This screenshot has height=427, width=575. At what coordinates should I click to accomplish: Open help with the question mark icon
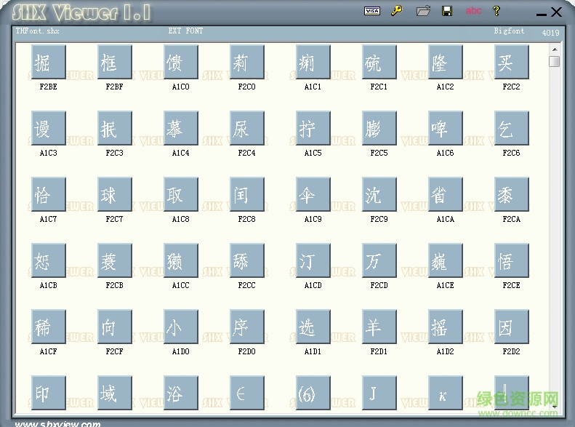496,11
